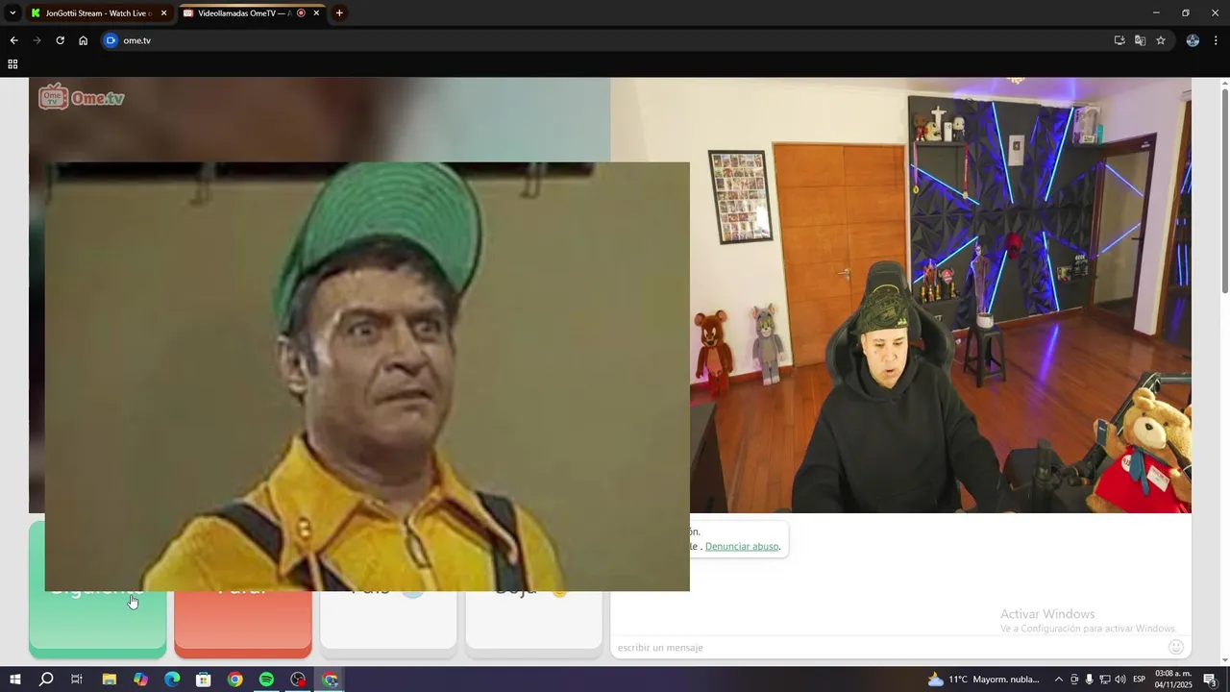
Task: Bookmark this page with the star
Action: (1161, 40)
